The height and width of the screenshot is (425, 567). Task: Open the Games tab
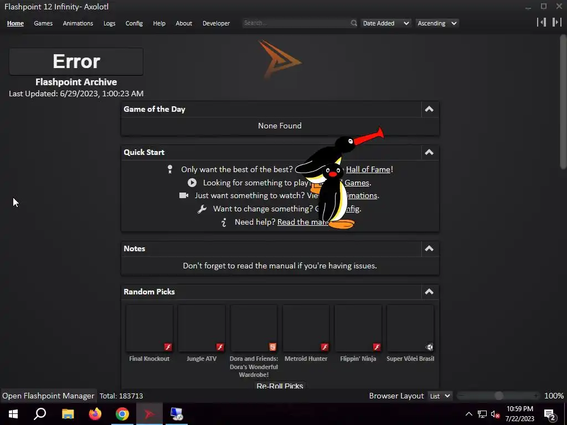[x=43, y=23]
